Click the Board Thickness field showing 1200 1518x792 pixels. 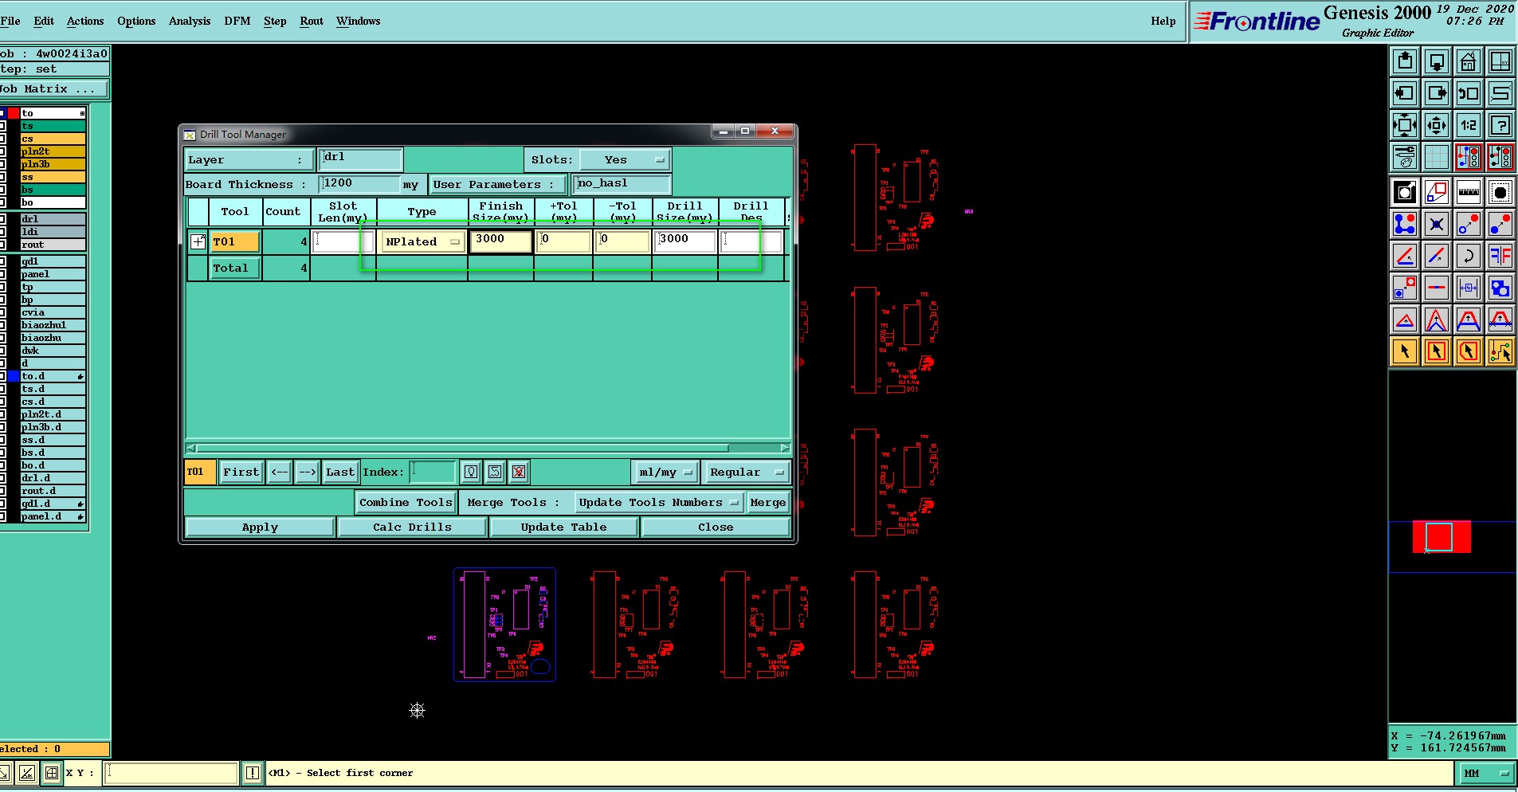click(360, 184)
